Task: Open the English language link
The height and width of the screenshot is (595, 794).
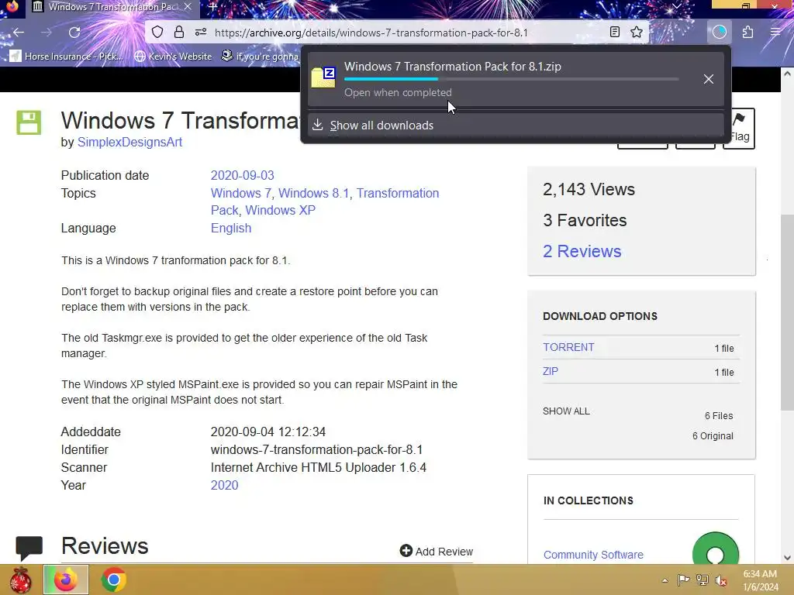Action: click(x=231, y=229)
